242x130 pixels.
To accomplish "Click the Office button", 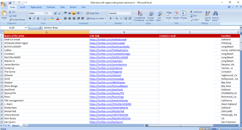I will [3, 4].
